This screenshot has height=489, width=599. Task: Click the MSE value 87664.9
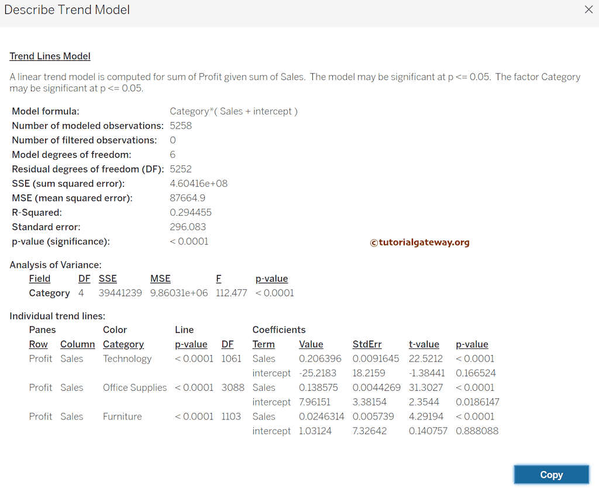pyautogui.click(x=188, y=198)
